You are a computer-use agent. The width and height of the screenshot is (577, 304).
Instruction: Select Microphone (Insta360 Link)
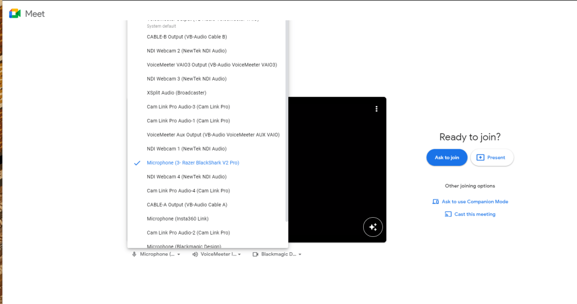tap(208, 219)
